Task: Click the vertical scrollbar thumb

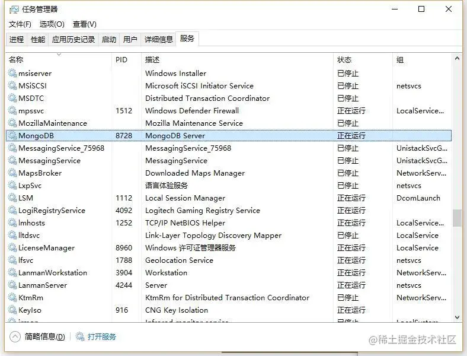Action: tap(457, 218)
